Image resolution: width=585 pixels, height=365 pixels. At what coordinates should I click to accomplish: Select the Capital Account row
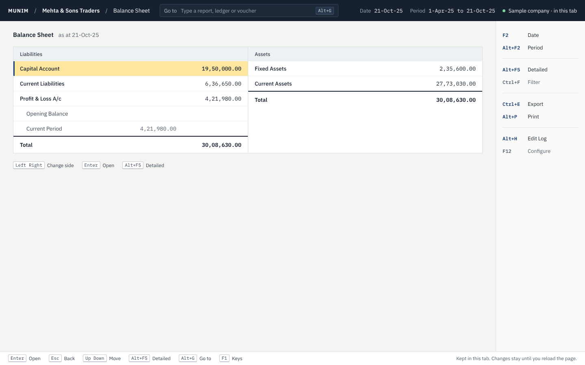[x=130, y=69]
